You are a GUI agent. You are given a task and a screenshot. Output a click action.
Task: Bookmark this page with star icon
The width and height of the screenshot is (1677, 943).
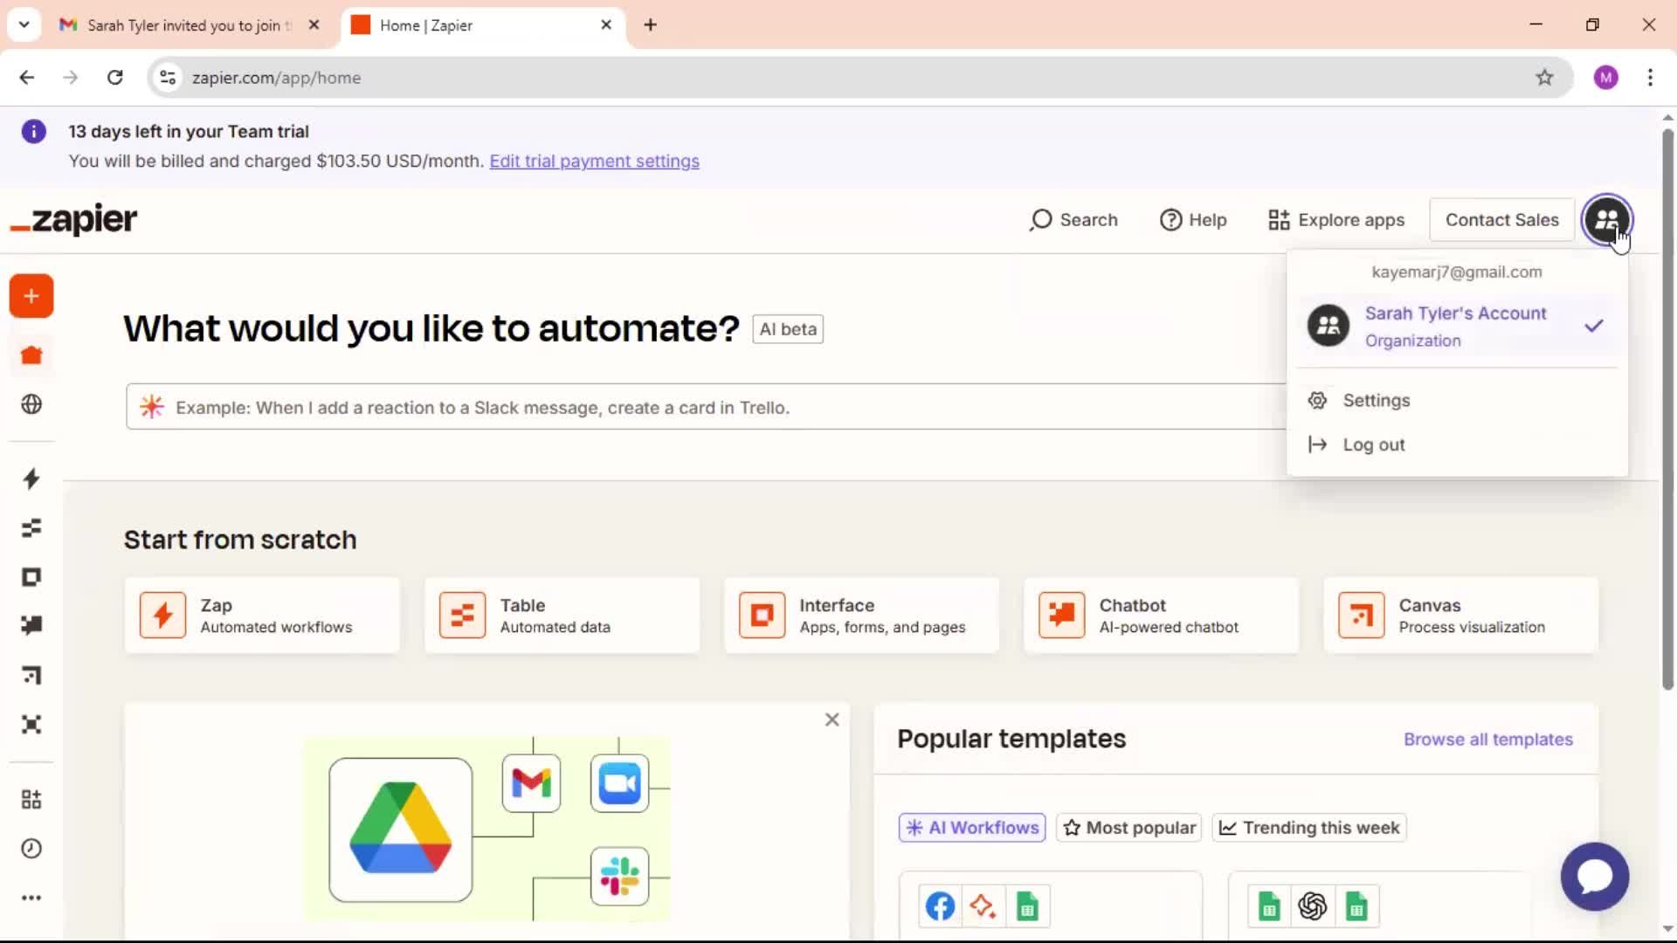coord(1544,78)
